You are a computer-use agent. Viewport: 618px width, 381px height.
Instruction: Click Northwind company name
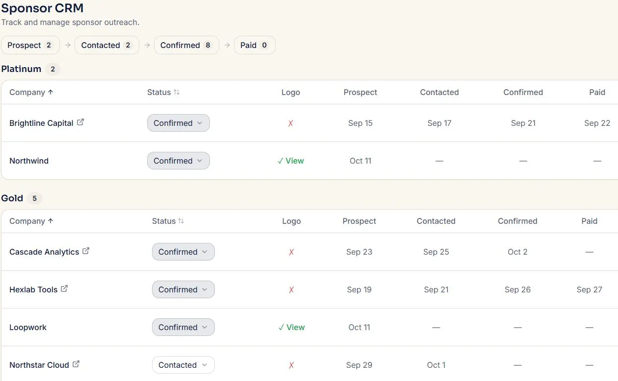pyautogui.click(x=29, y=161)
